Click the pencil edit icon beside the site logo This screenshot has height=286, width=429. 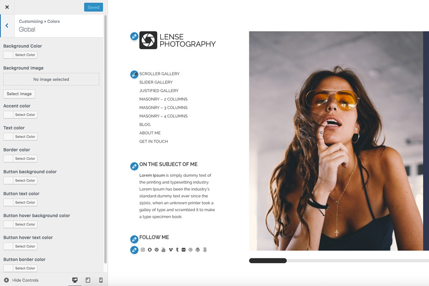click(134, 36)
